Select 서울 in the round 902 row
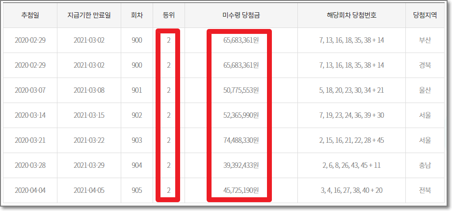The image size is (452, 211). pos(425,115)
